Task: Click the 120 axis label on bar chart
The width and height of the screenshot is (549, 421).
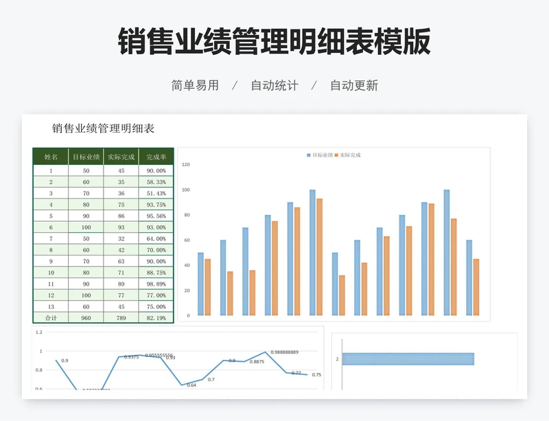Action: pyautogui.click(x=185, y=164)
